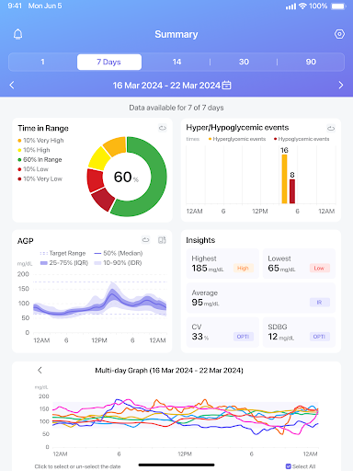Image resolution: width=353 pixels, height=471 pixels.
Task: Tap the Hyperglycemic events legend label
Action: click(237, 139)
